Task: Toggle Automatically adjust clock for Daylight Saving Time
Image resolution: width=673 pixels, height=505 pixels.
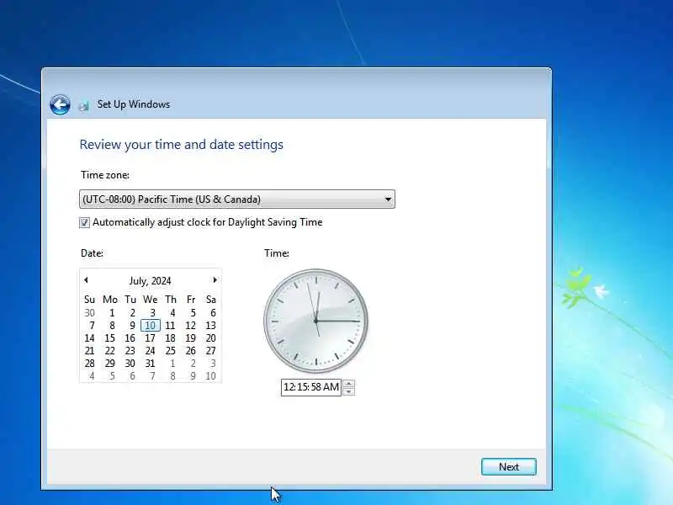Action: 85,222
